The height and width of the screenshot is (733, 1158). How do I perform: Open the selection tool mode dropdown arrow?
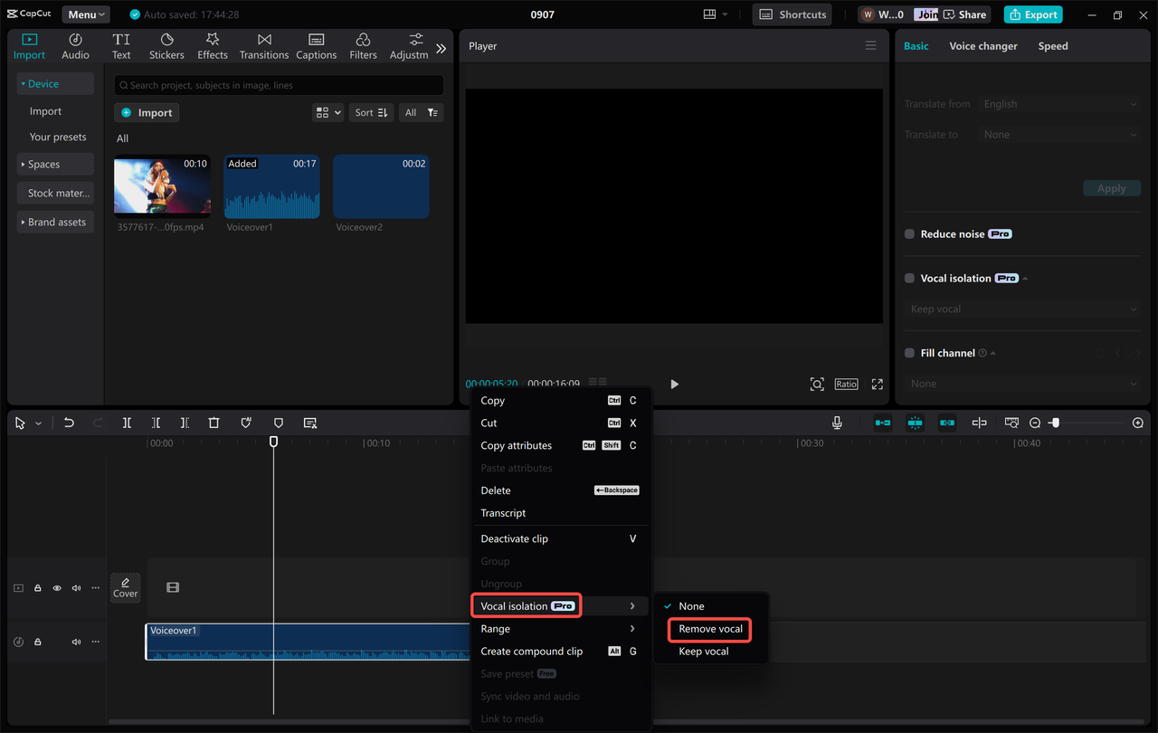[x=38, y=424]
